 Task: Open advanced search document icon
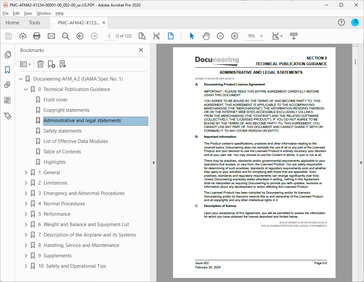[x=142, y=36]
